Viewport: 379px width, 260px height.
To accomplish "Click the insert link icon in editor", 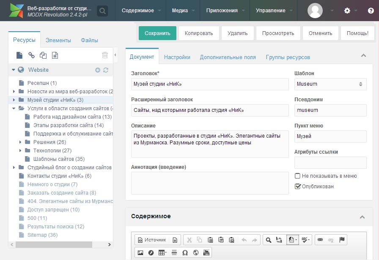I will (x=320, y=240).
